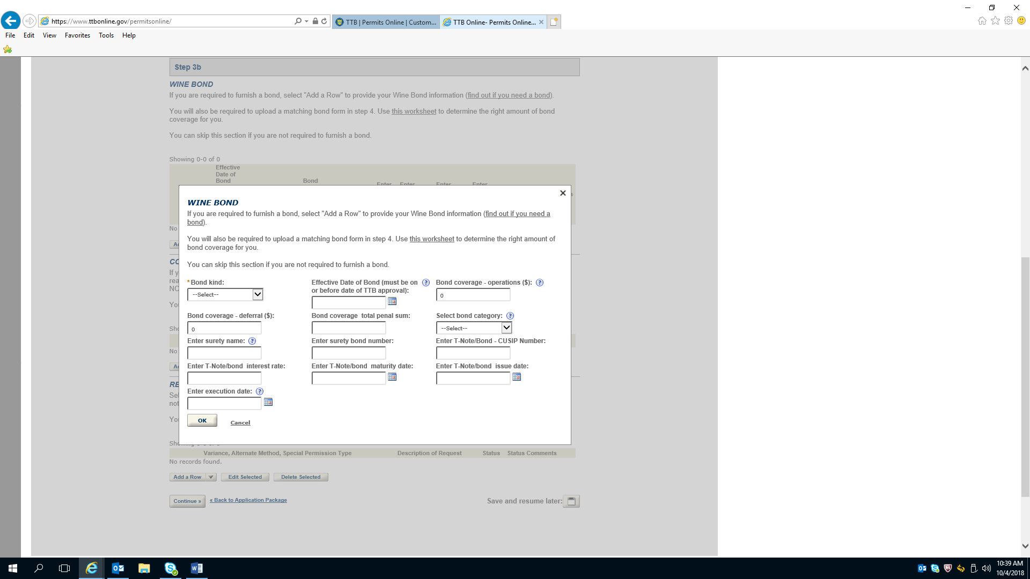This screenshot has height=579, width=1030.
Task: Open calendar for T-Note/bond maturity date
Action: pos(392,377)
